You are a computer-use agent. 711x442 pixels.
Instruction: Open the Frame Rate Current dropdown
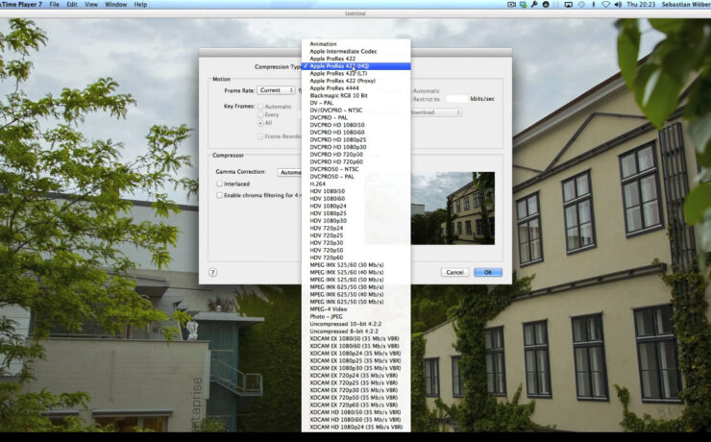276,90
